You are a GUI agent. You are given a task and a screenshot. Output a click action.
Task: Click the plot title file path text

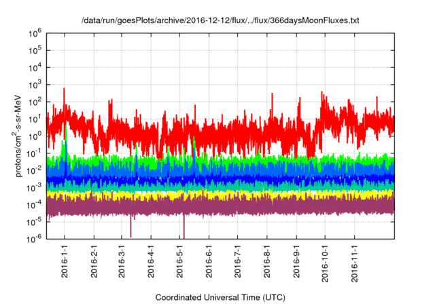tap(217, 21)
